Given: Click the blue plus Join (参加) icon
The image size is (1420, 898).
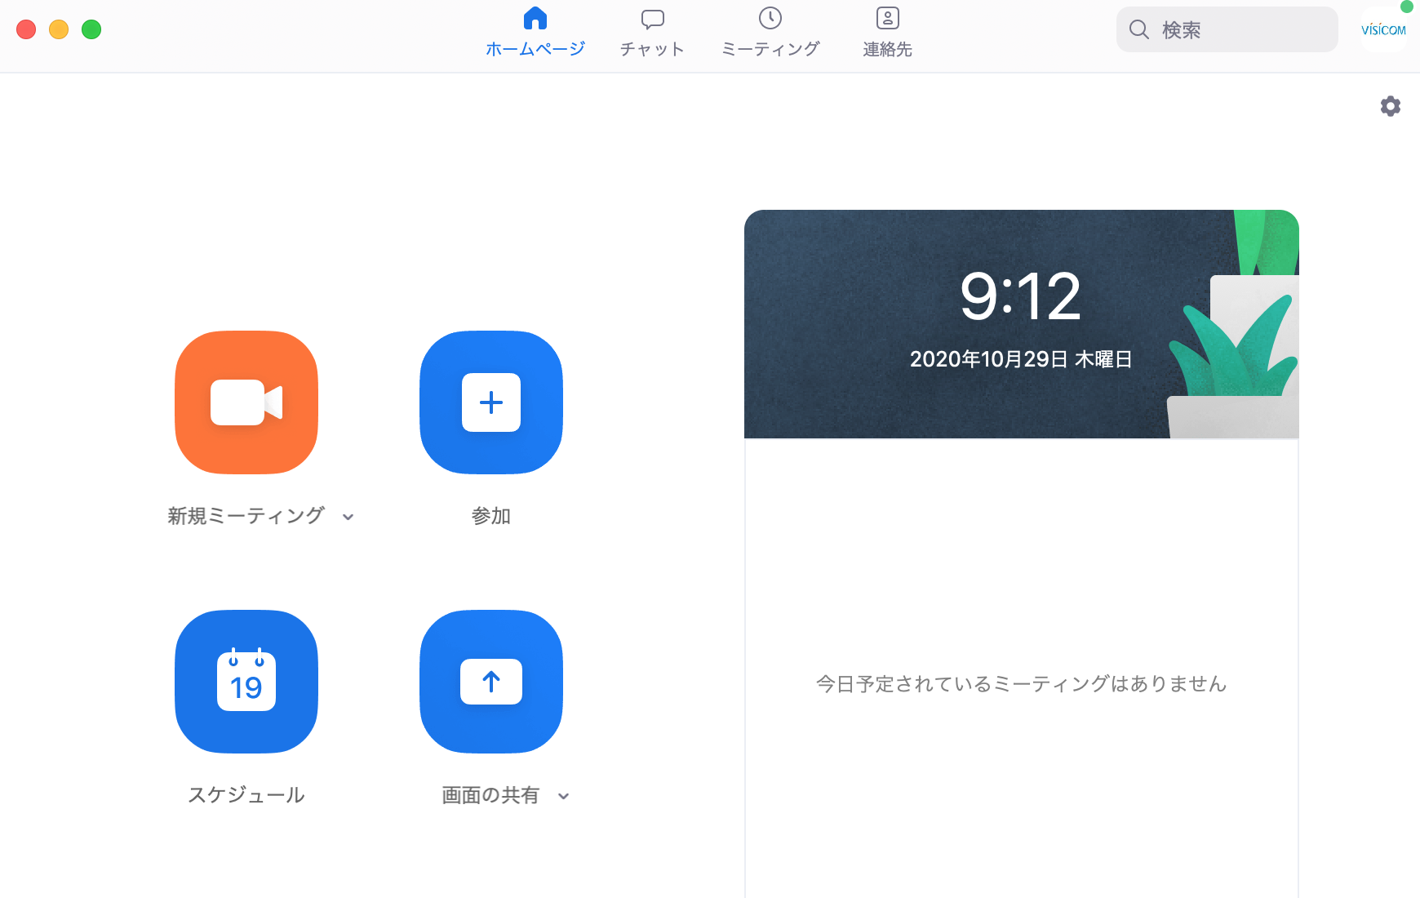Looking at the screenshot, I should pos(491,402).
